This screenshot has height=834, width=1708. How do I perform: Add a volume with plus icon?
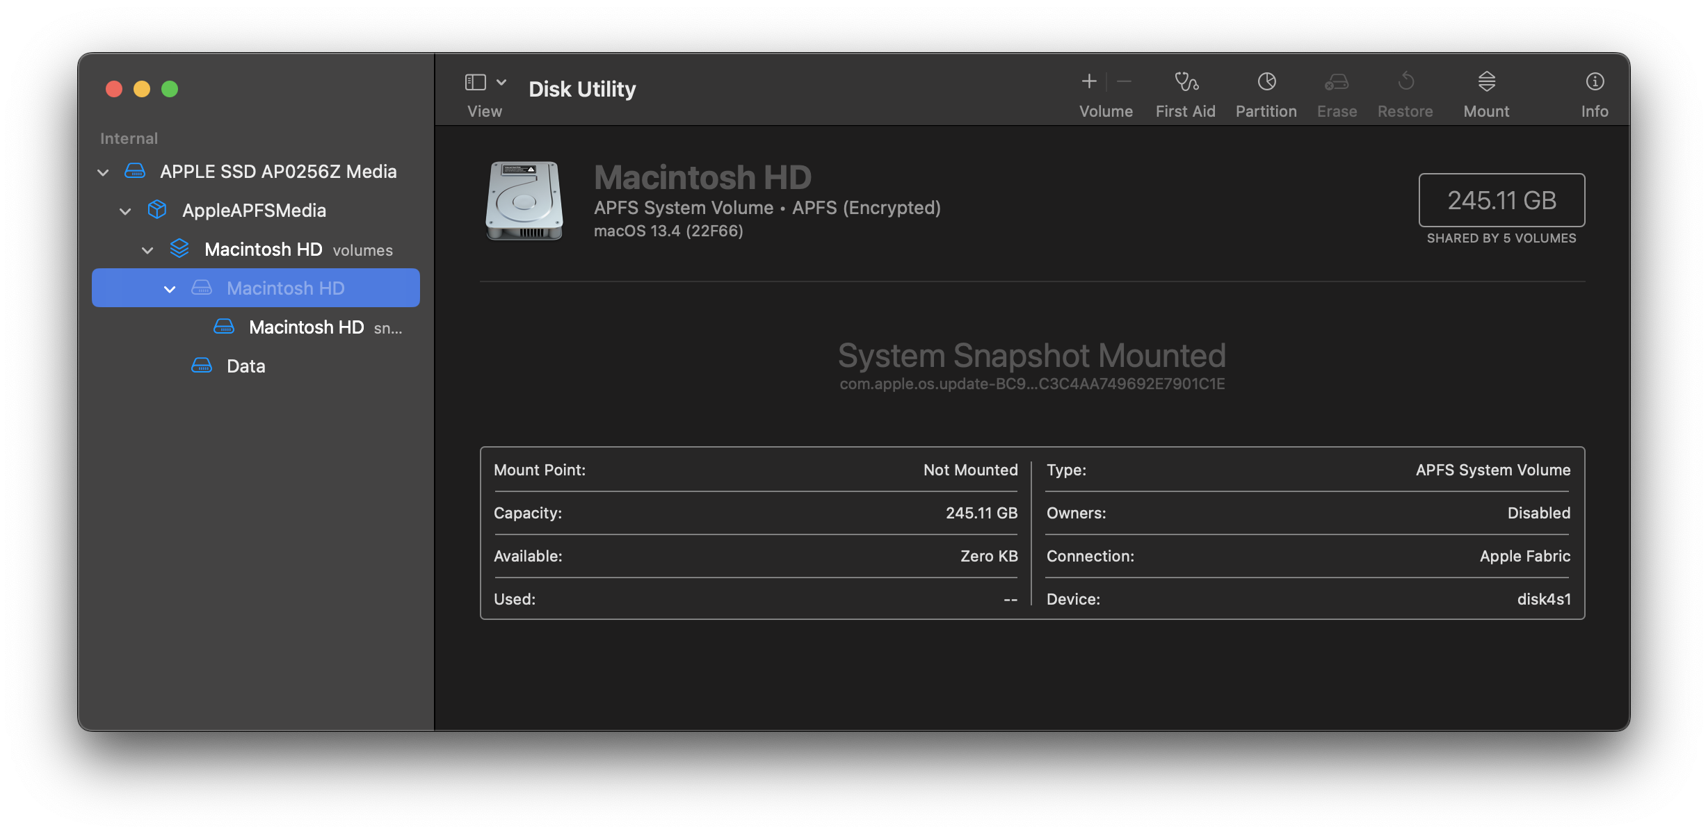point(1089,82)
